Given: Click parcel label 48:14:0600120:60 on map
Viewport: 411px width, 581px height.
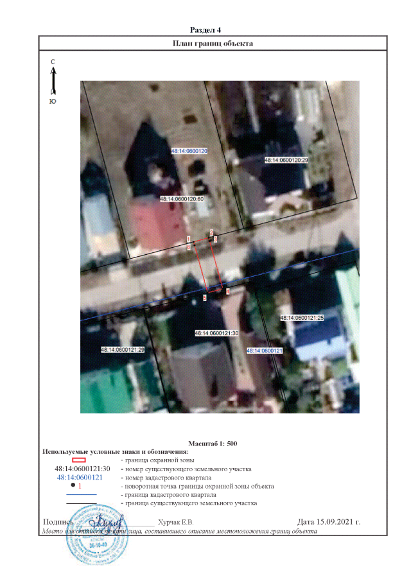Looking at the screenshot, I should click(182, 200).
